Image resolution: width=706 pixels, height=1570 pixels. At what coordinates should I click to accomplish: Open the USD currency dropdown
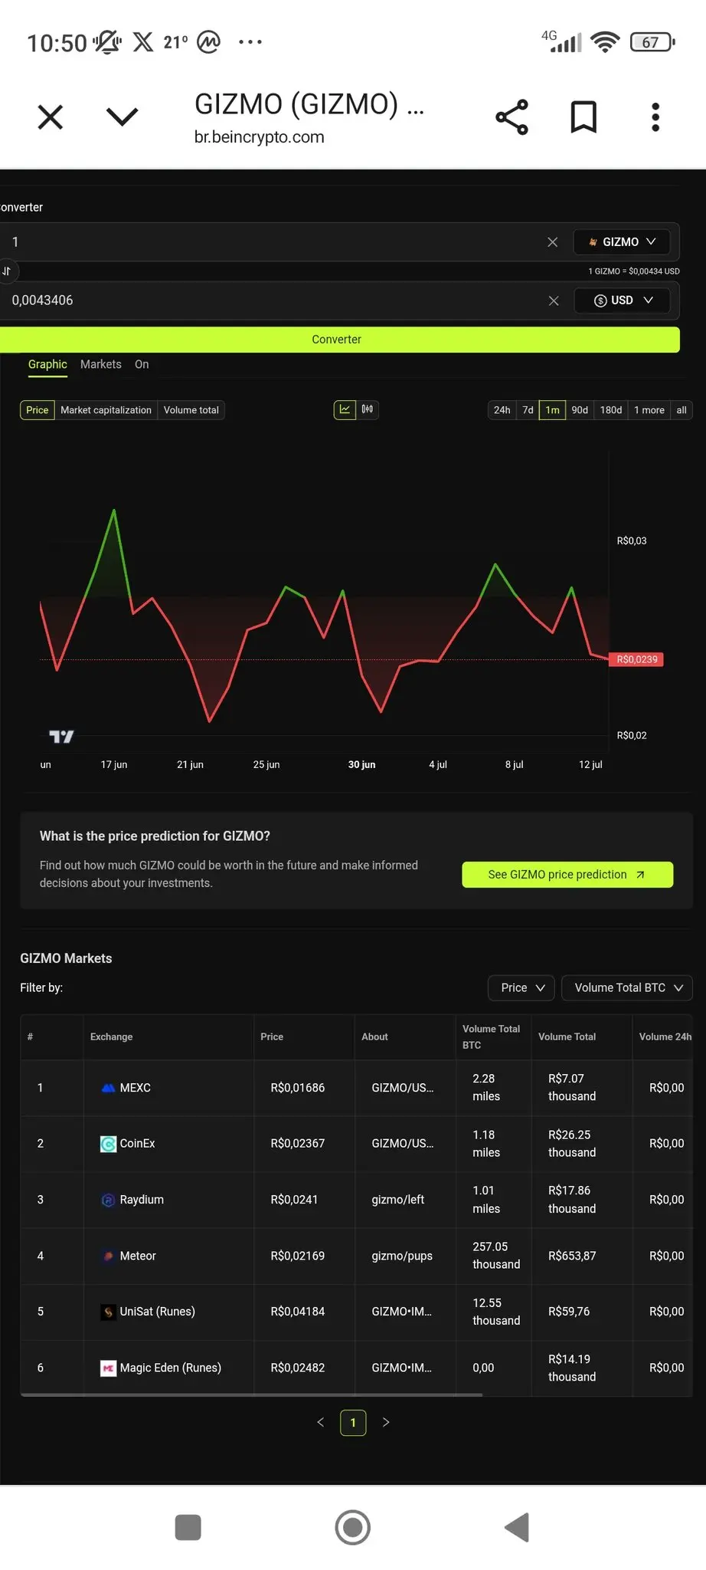622,300
